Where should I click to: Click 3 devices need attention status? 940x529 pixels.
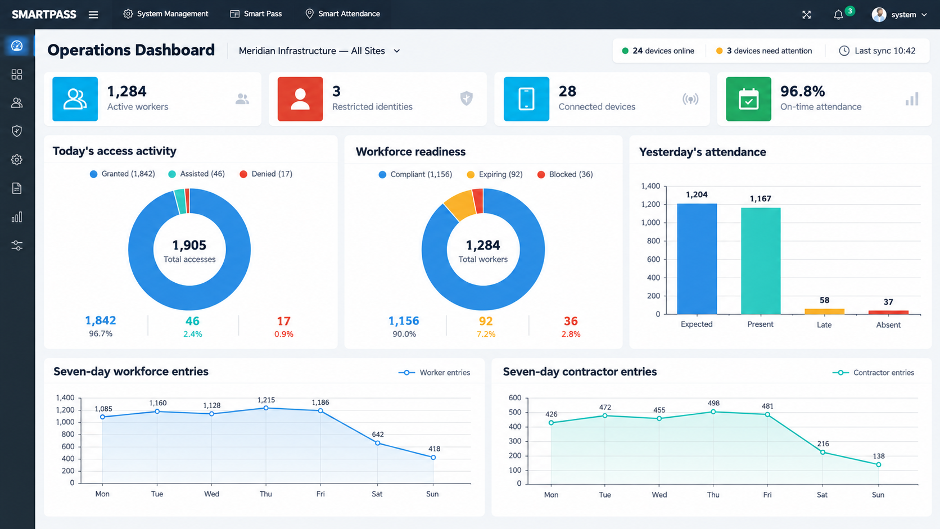(763, 51)
